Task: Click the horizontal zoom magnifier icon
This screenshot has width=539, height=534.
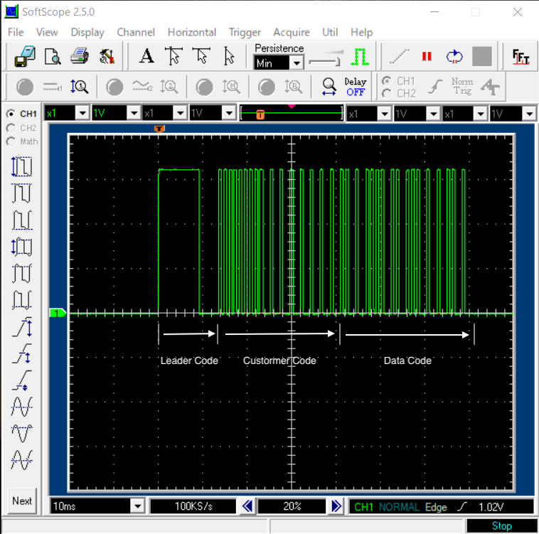Action: [329, 87]
